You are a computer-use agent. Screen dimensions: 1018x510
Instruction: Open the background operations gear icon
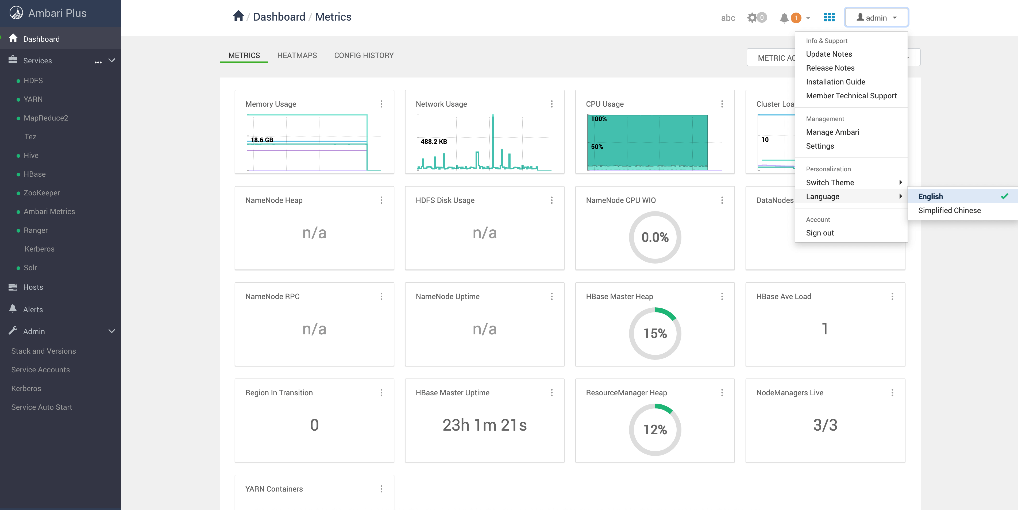[752, 18]
